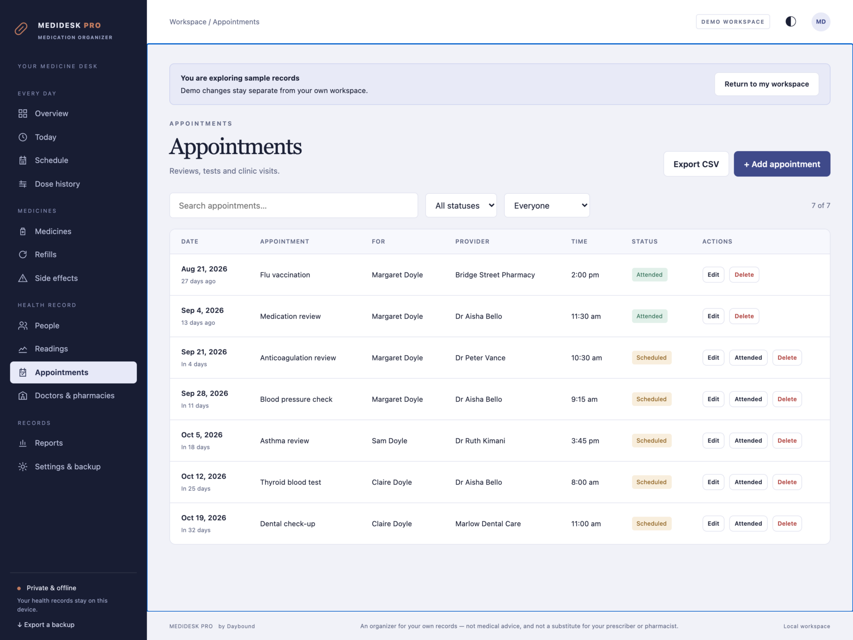Navigate to Doctors & pharmacies
This screenshot has height=640, width=853.
(73, 396)
